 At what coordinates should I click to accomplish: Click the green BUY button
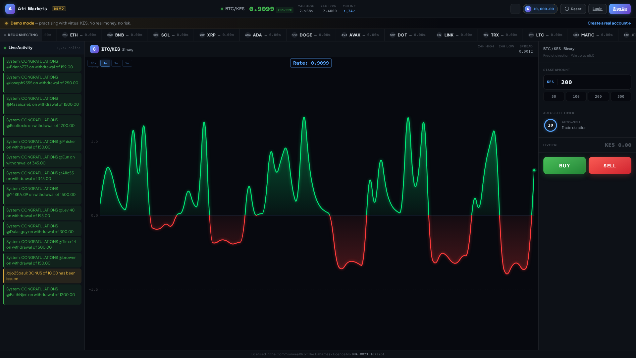click(564, 165)
